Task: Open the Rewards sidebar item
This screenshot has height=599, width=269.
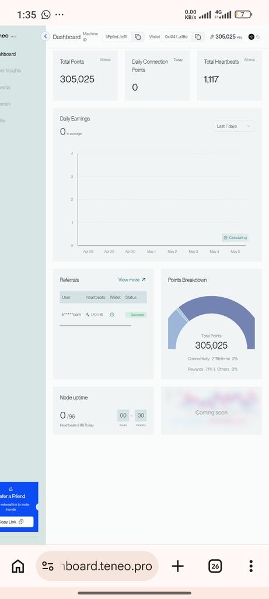Action: [5, 88]
